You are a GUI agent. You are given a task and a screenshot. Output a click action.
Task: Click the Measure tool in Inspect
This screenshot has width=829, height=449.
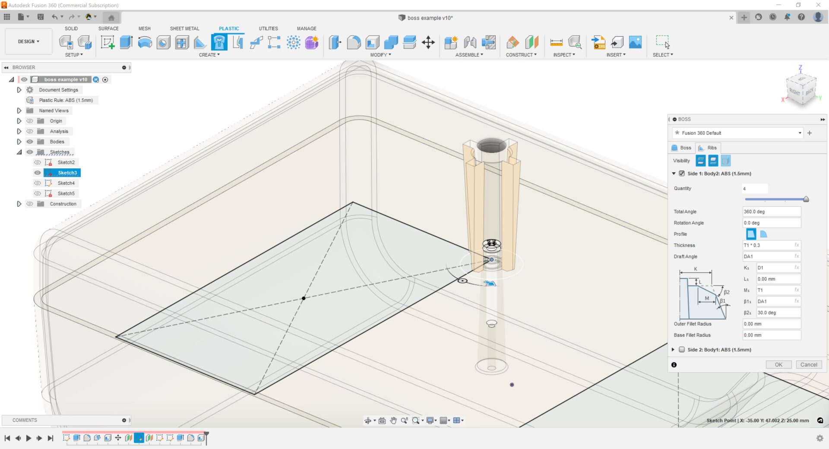556,42
